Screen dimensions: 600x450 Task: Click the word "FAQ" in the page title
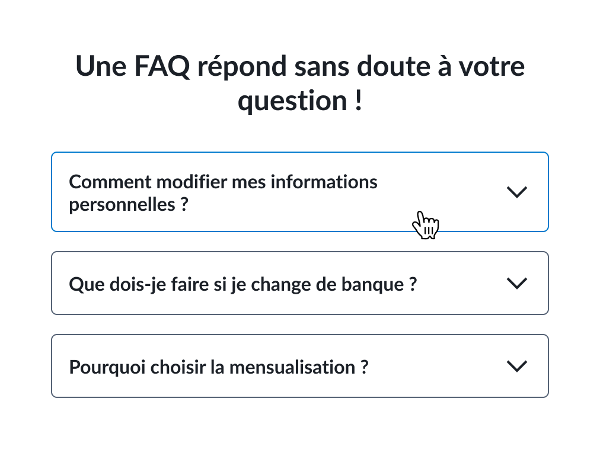click(162, 66)
